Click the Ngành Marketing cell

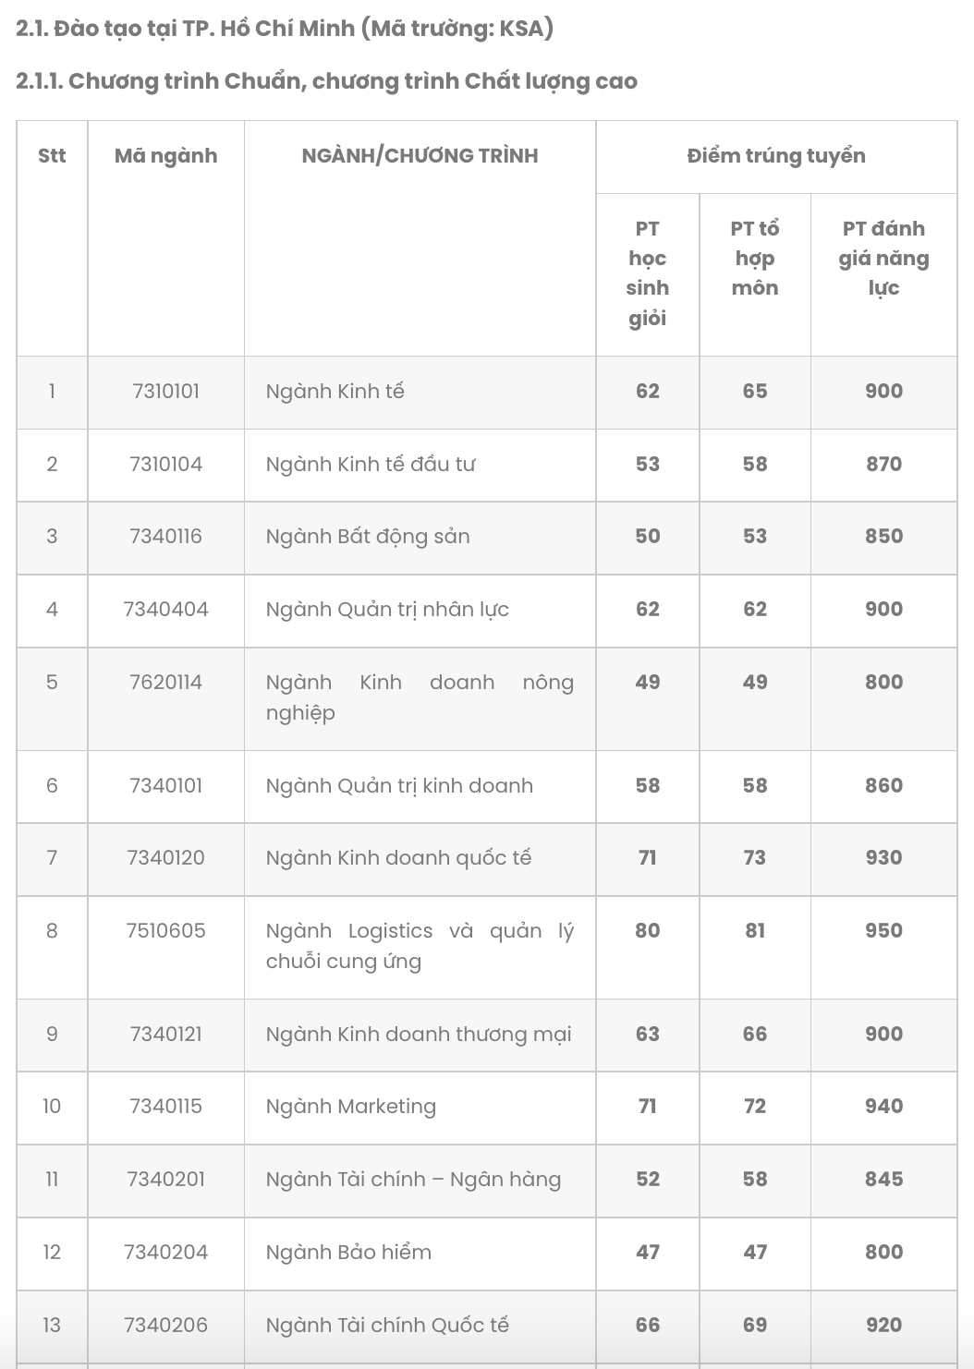(351, 1107)
